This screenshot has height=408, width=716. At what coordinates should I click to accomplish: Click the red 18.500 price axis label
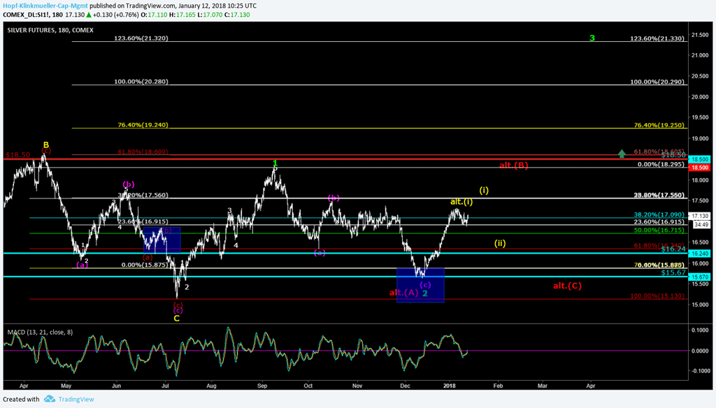click(x=700, y=168)
